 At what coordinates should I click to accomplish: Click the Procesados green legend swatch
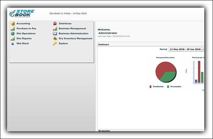pyautogui.click(x=168, y=87)
